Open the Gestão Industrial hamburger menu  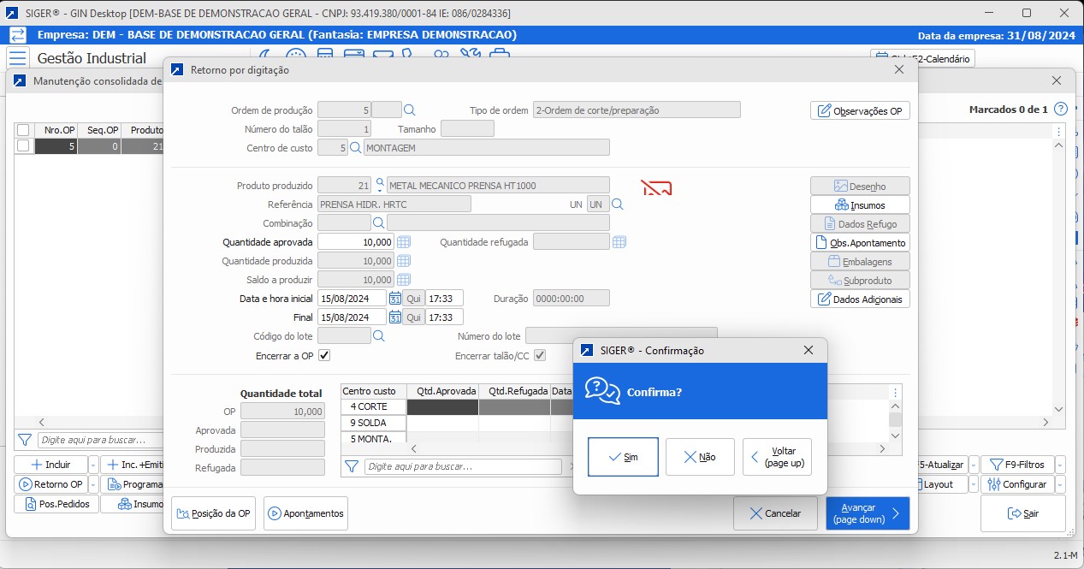point(17,56)
